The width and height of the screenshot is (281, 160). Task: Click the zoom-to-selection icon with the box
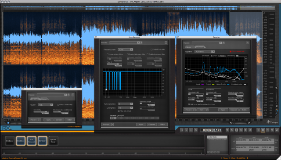(x=237, y=130)
